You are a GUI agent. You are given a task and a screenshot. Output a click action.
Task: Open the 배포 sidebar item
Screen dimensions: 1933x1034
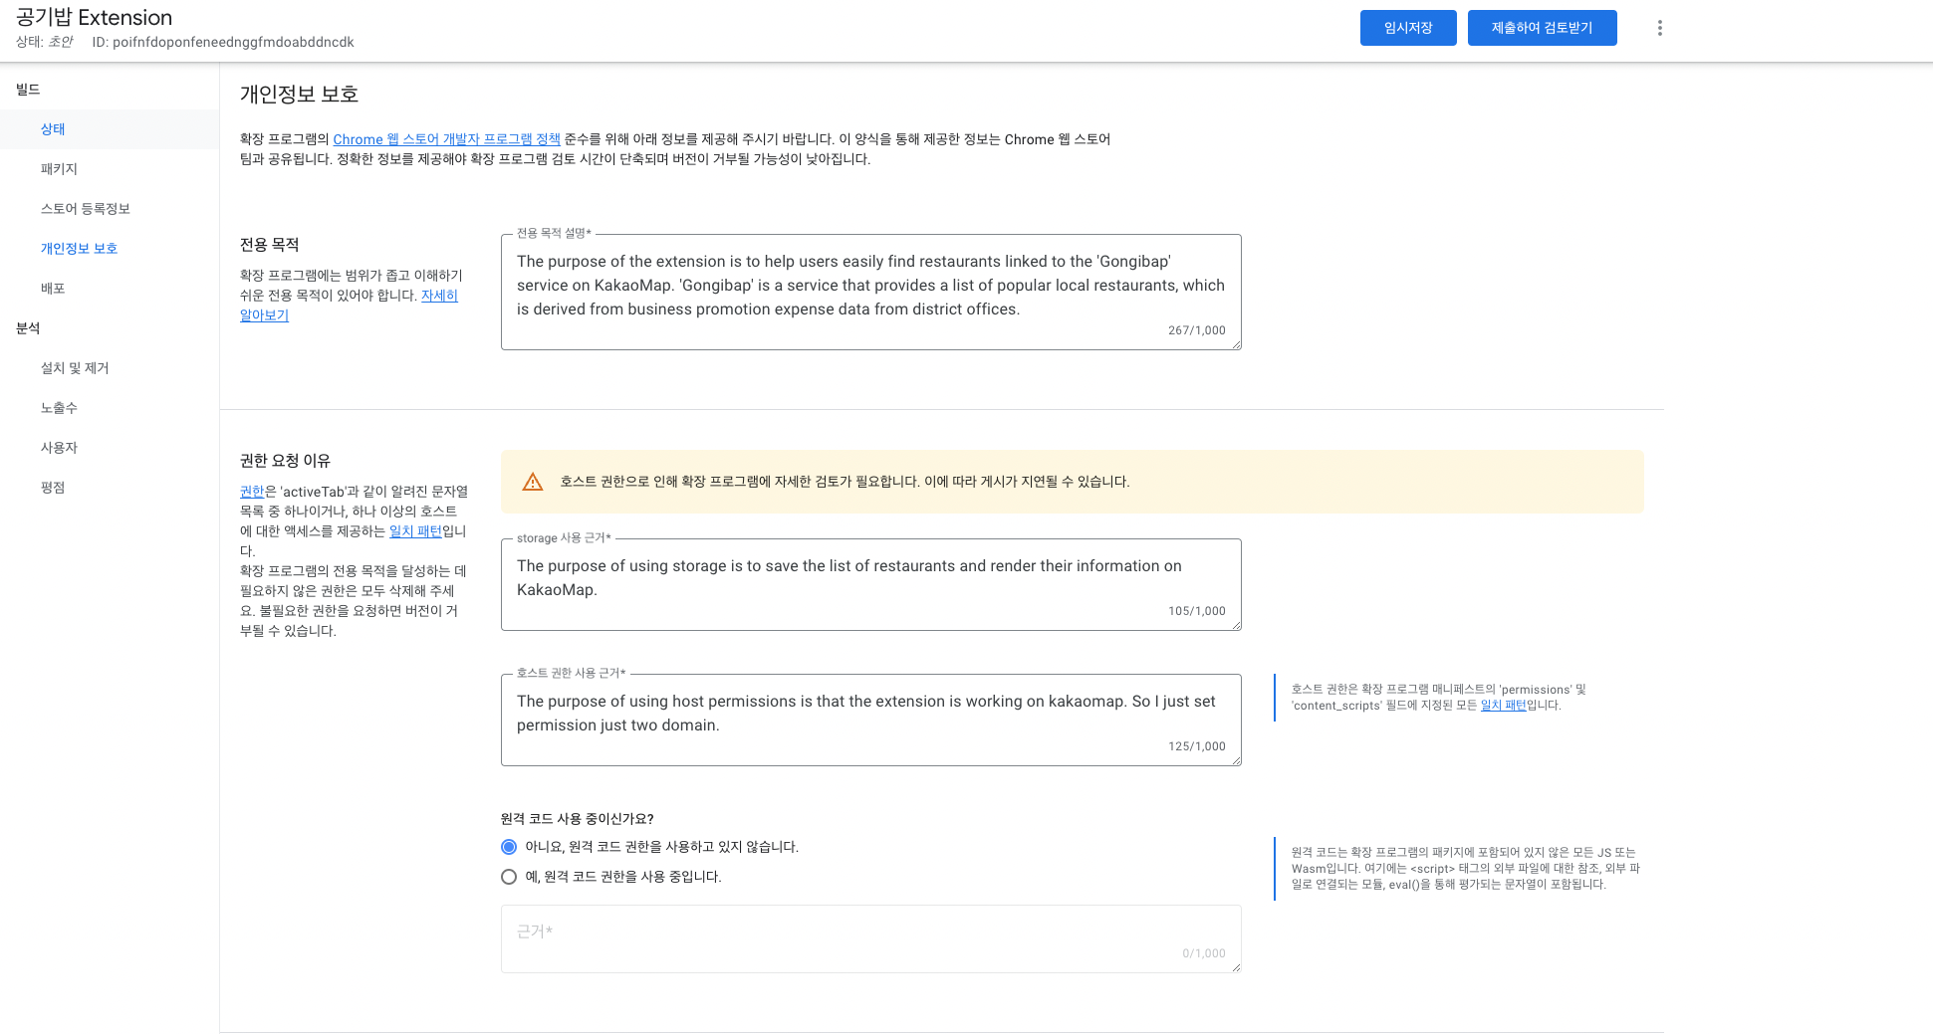53,289
